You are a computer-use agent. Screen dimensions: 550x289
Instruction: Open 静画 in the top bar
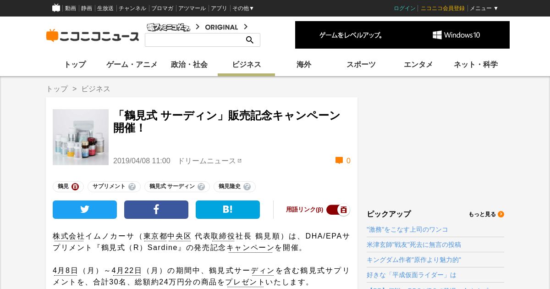tap(87, 8)
